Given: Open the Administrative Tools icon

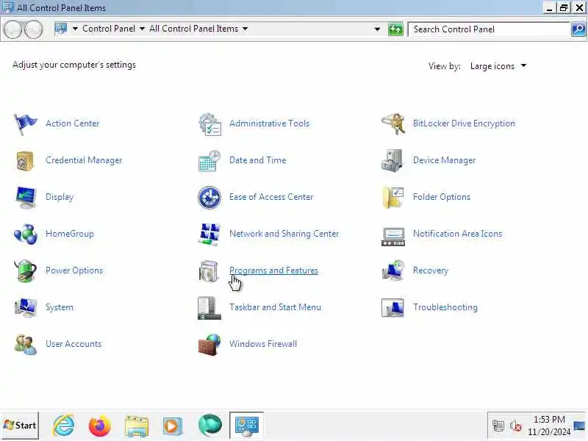Looking at the screenshot, I should 209,123.
